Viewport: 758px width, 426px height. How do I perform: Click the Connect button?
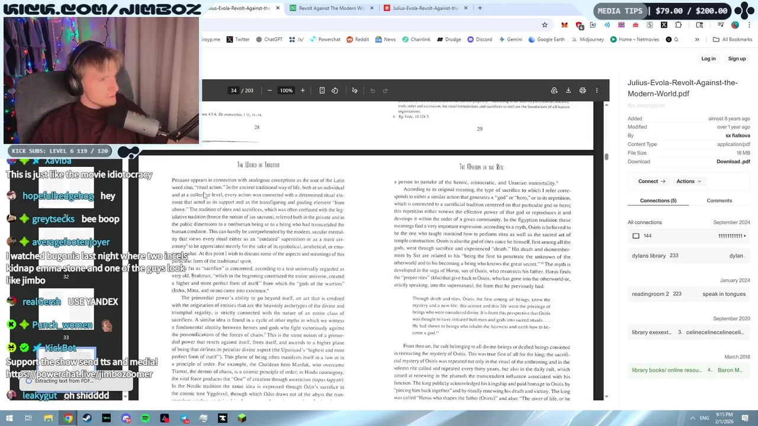[652, 181]
